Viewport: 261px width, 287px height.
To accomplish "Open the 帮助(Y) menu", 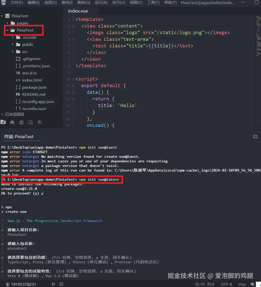I will [170, 3].
